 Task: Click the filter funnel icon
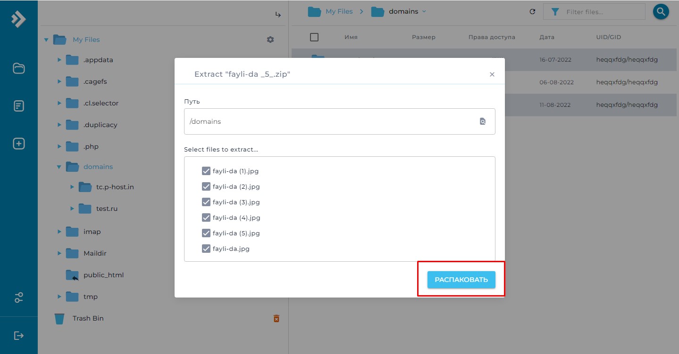point(555,12)
